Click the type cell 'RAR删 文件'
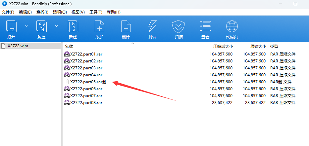Image resolution: width=309 pixels, height=146 pixels. click(281, 82)
